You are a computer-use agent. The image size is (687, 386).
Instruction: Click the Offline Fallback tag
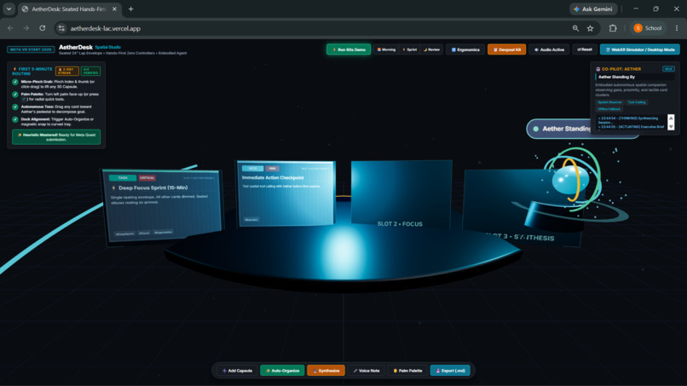pyautogui.click(x=609, y=109)
